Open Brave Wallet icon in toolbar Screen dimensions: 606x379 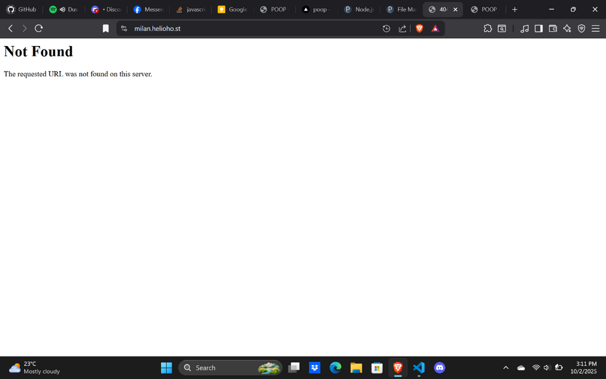tap(553, 29)
